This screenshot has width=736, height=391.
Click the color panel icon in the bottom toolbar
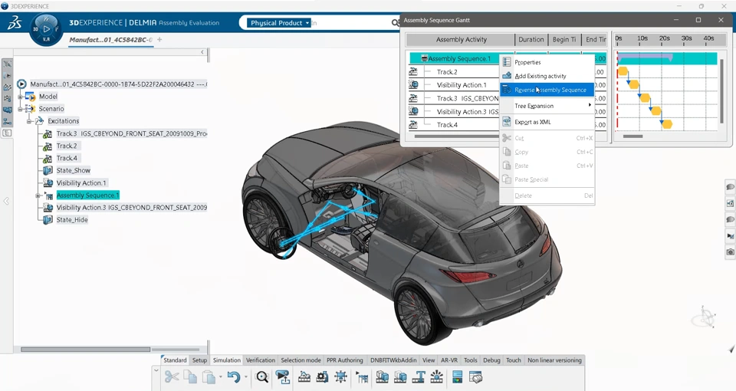click(x=457, y=376)
